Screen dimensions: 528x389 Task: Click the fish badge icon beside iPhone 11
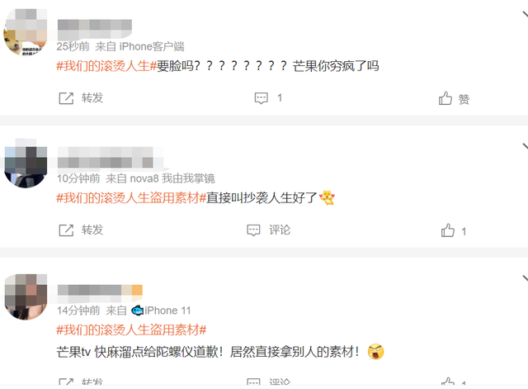coord(137,310)
